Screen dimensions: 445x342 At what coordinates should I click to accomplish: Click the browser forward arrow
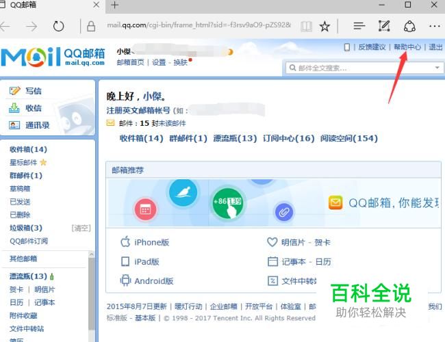(x=31, y=27)
